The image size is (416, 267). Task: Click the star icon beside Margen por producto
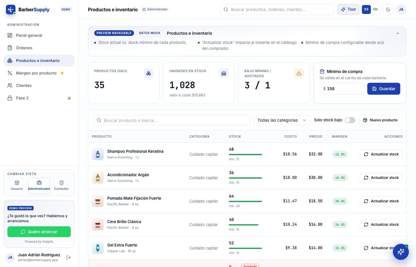pyautogui.click(x=62, y=73)
